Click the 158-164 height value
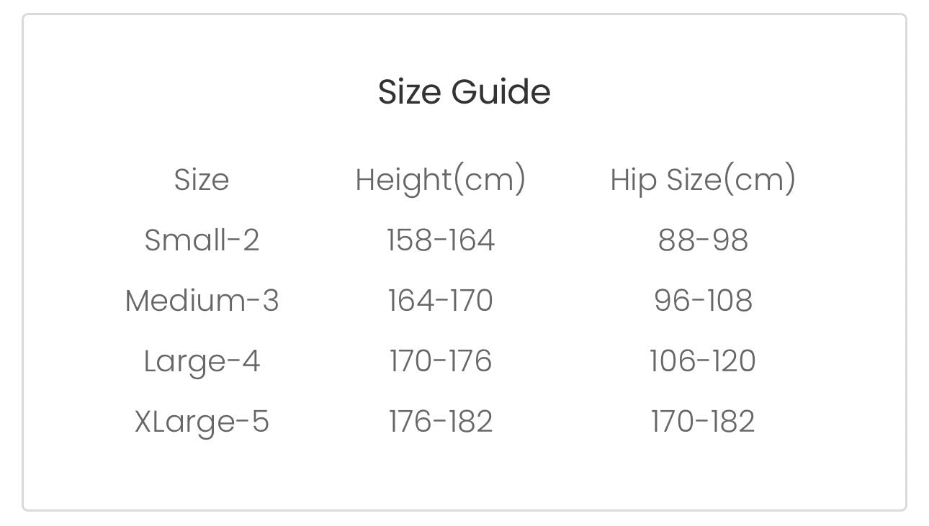The image size is (929, 526). 440,240
